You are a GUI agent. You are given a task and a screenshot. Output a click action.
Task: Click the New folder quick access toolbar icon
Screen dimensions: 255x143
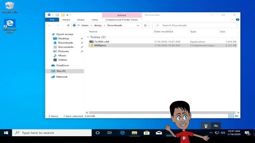pyautogui.click(x=63, y=15)
